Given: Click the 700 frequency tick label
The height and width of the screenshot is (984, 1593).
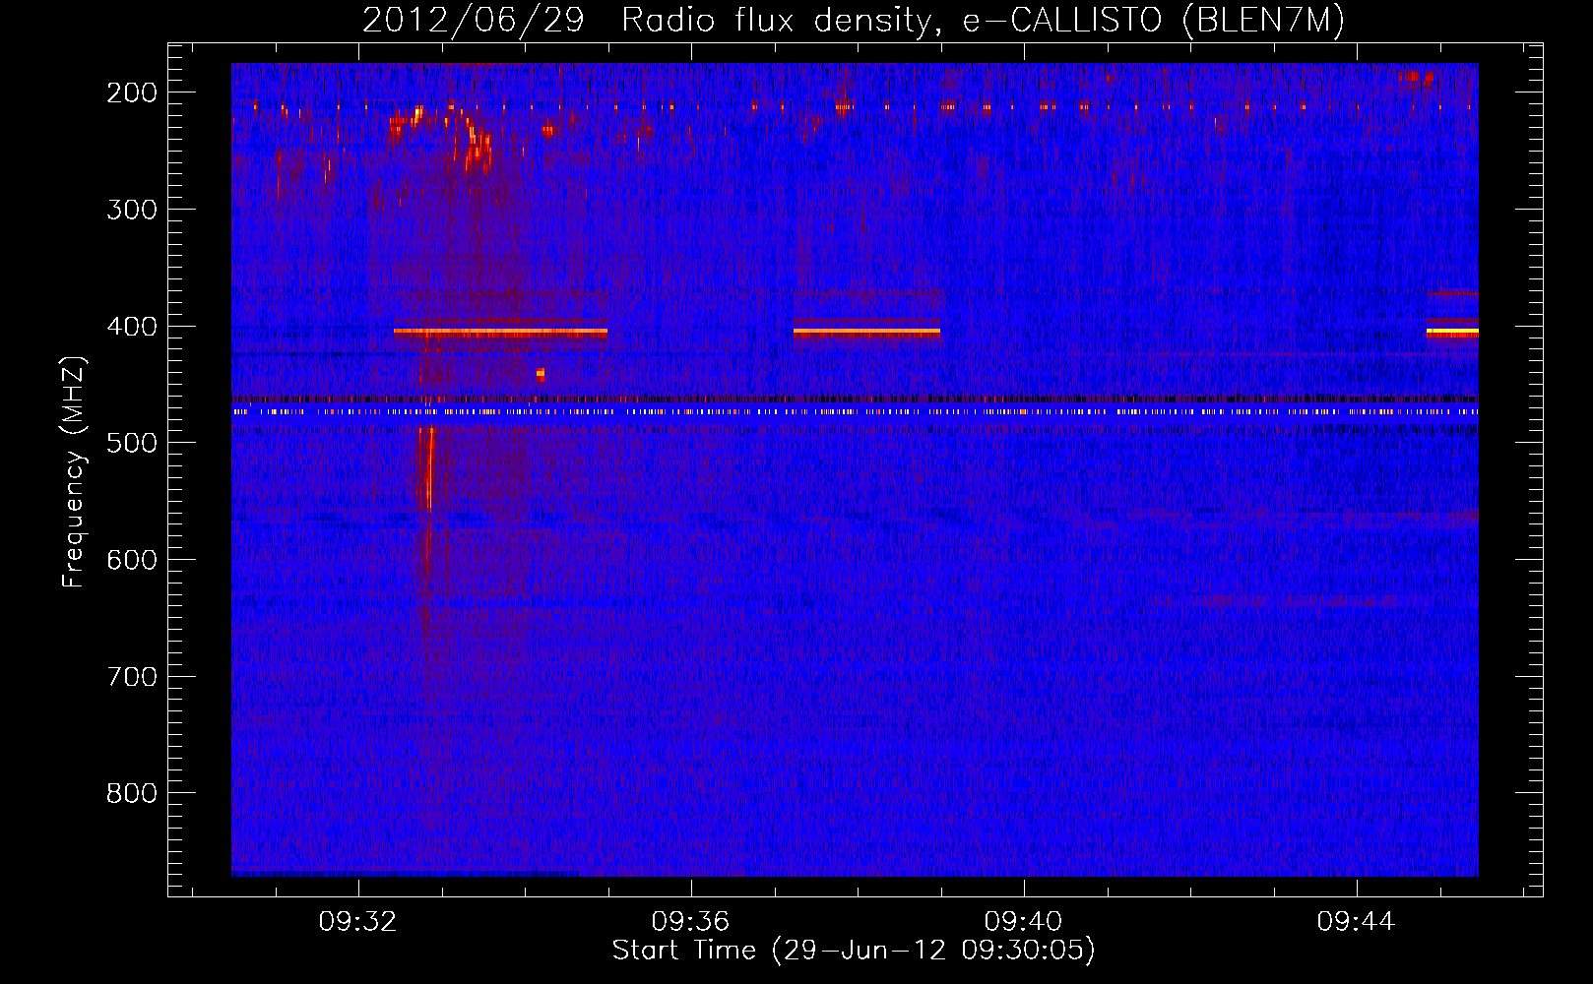Looking at the screenshot, I should point(132,677).
